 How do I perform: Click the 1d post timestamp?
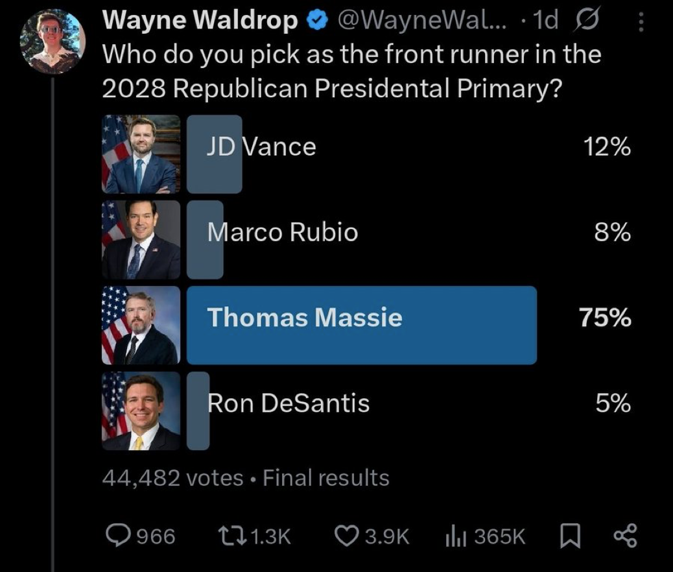[545, 22]
